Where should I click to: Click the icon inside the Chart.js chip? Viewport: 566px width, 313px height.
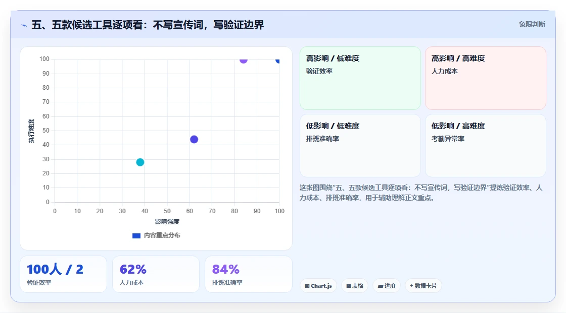pos(307,286)
